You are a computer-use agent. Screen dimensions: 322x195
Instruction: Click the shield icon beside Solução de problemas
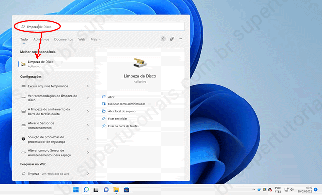24,139
